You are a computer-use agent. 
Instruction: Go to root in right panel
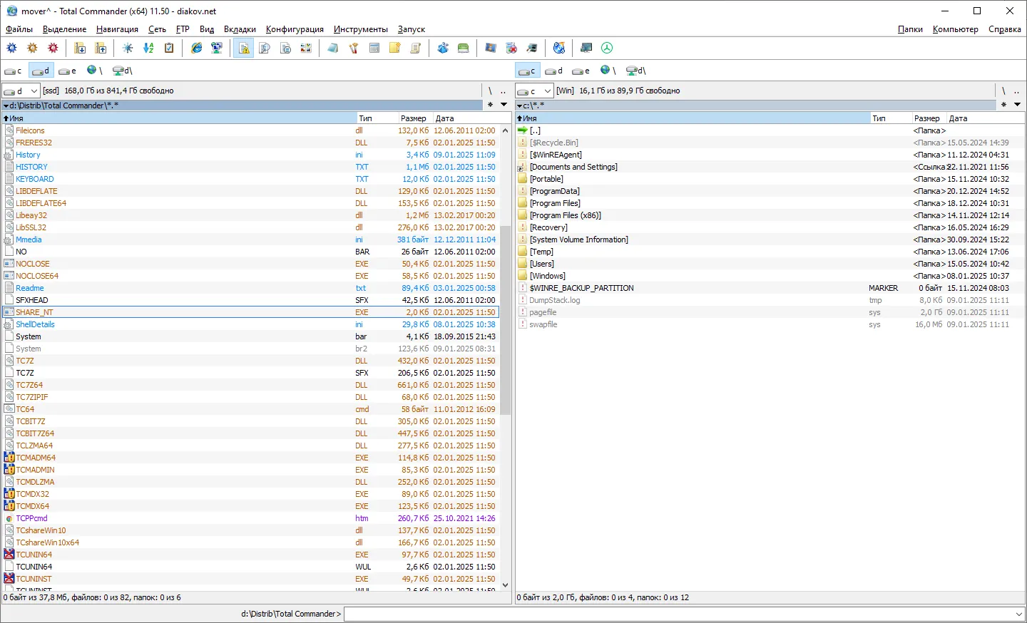pyautogui.click(x=1003, y=91)
